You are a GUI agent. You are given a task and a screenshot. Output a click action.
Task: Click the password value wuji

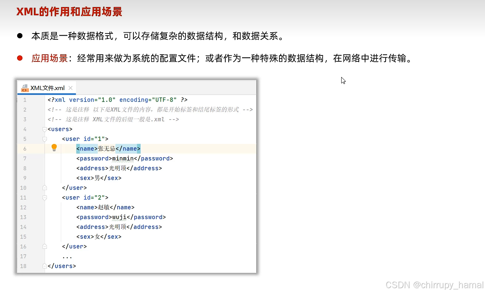click(119, 217)
